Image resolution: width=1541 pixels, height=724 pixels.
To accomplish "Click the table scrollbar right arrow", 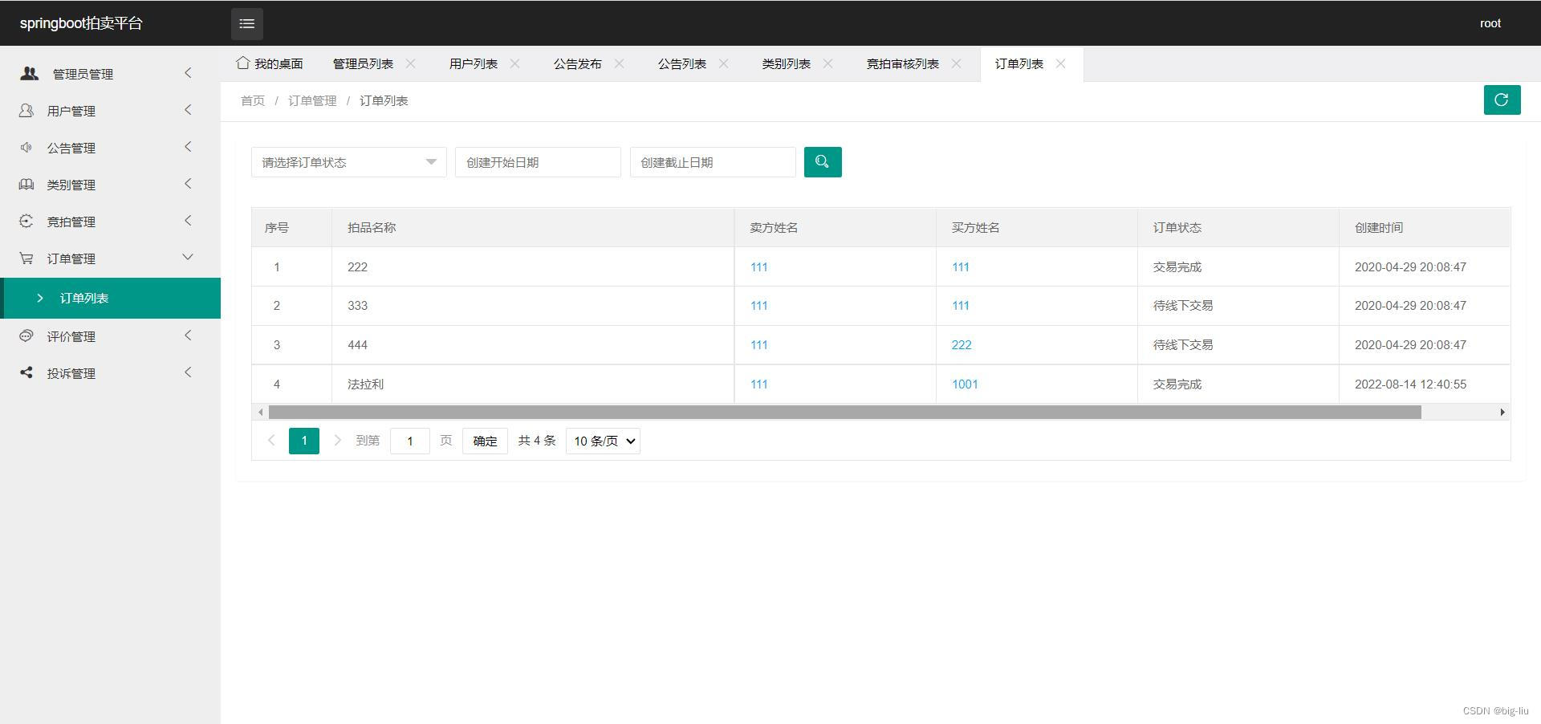I will tap(1502, 412).
